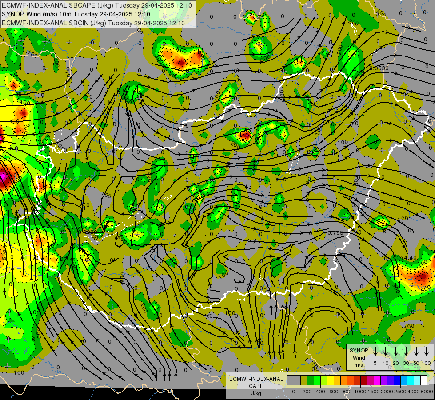Click the white swatch at 6000 end
The width and height of the screenshot is (435, 400).
(424, 380)
